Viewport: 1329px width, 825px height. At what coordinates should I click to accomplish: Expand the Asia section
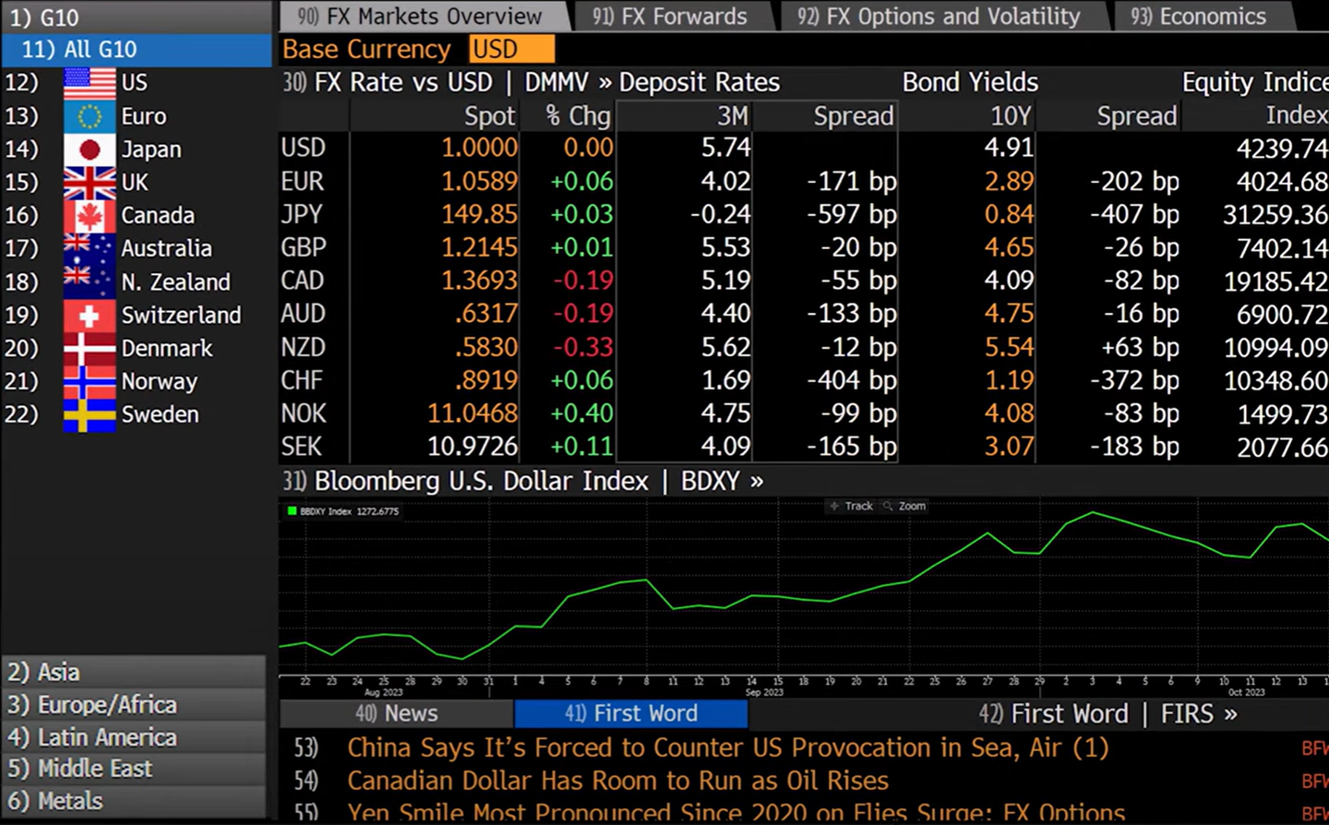point(134,672)
